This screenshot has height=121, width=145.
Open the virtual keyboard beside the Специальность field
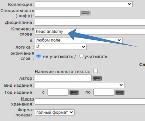click(86, 13)
